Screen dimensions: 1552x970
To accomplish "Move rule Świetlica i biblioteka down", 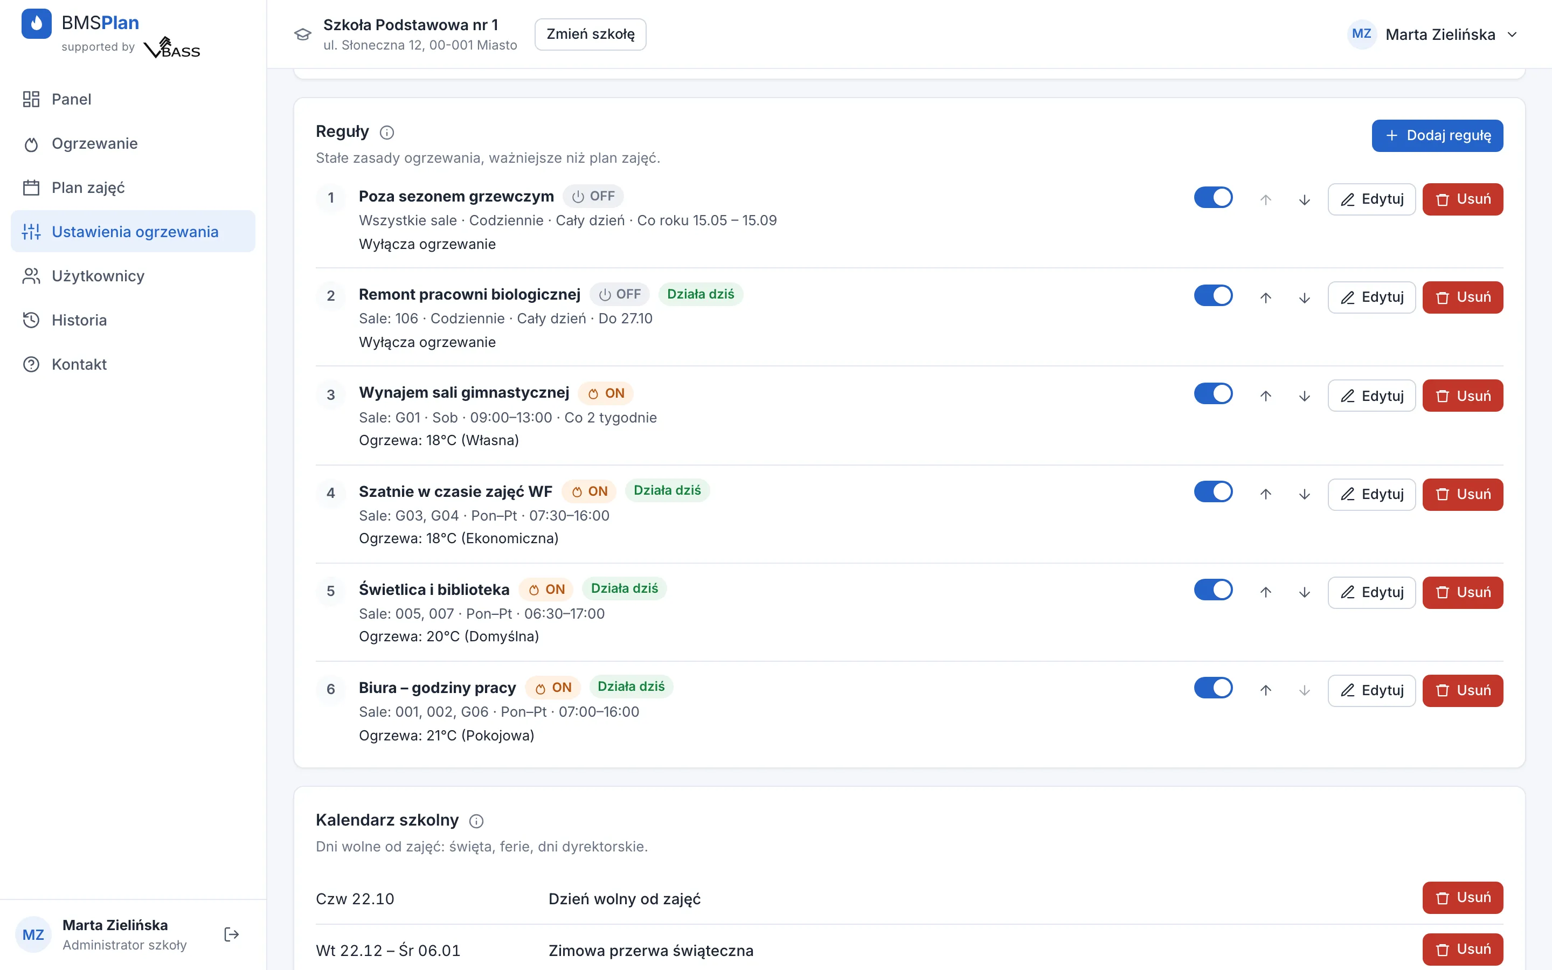I will [x=1305, y=592].
